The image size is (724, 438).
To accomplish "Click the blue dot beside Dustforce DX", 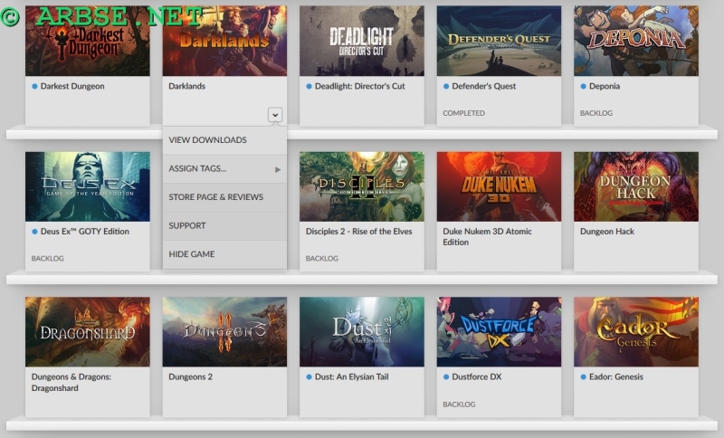I will pyautogui.click(x=446, y=377).
